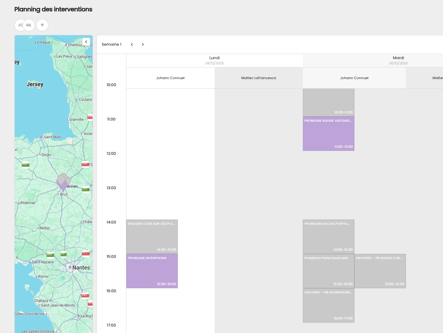
Task: Go to next week with the right chevron
Action: (x=143, y=44)
